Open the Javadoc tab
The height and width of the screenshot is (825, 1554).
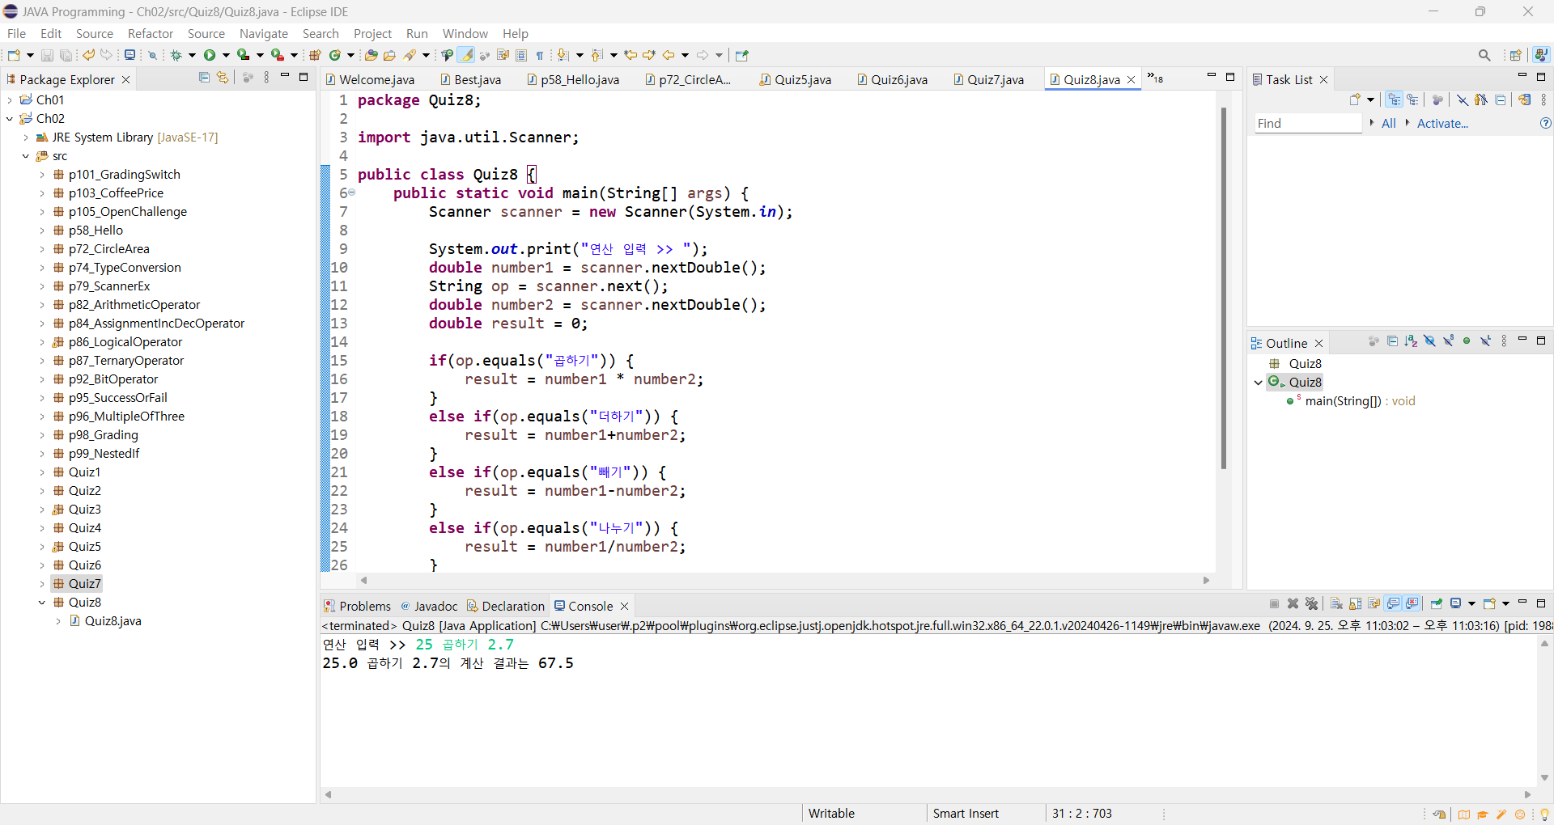430,606
